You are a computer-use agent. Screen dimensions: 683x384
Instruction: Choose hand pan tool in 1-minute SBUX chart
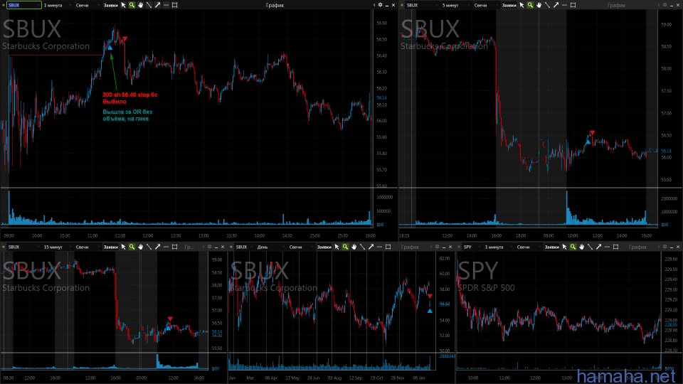(140, 5)
